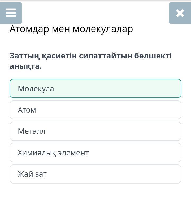Click the word бөлшекті in the question
Viewport: 191px width, 204px height.
tap(153, 56)
